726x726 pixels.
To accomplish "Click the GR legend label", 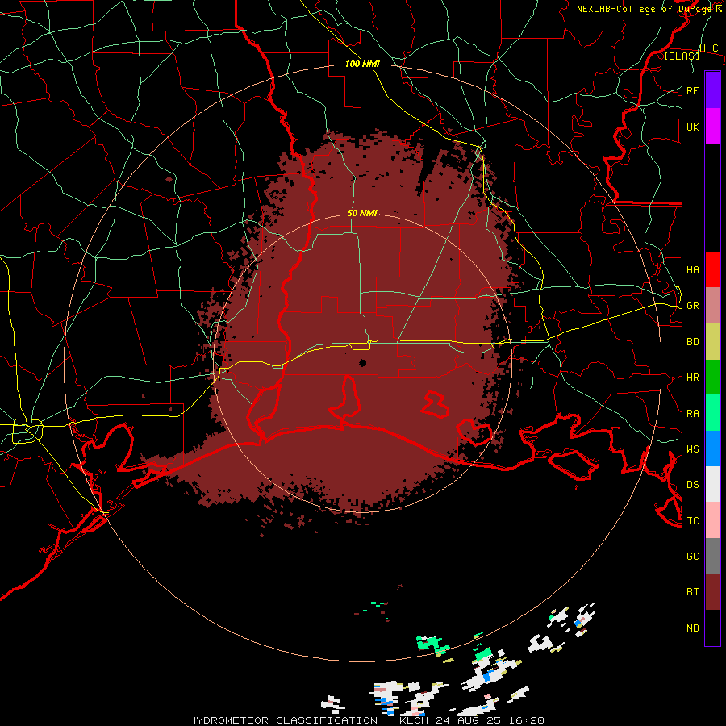I will tap(692, 306).
